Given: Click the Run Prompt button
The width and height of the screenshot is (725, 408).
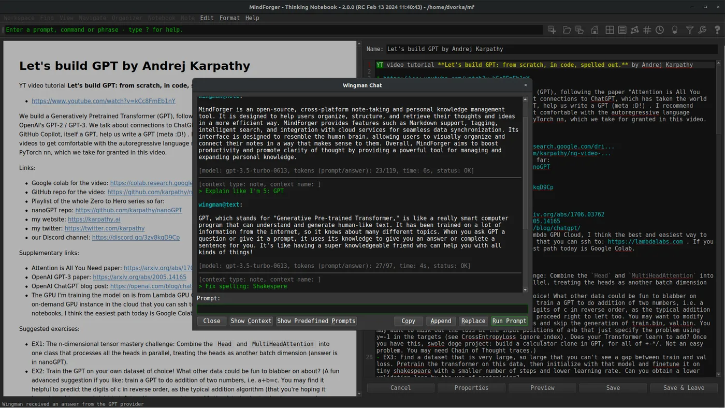Looking at the screenshot, I should tap(509, 321).
